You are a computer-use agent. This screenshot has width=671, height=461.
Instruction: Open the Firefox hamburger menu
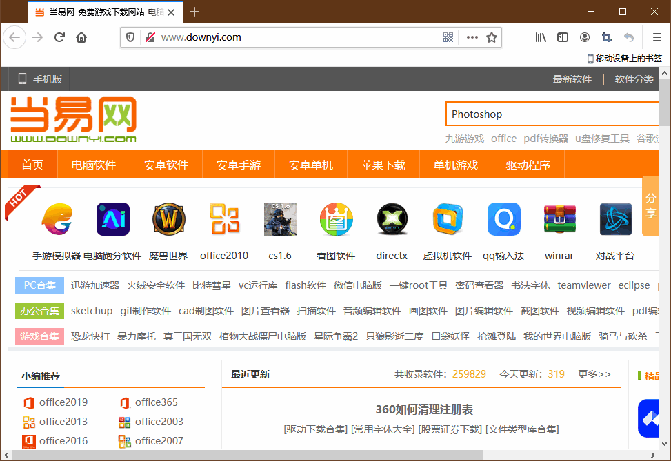[657, 37]
